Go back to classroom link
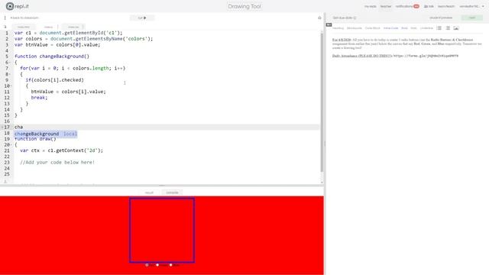This screenshot has width=489, height=275. click(24, 18)
